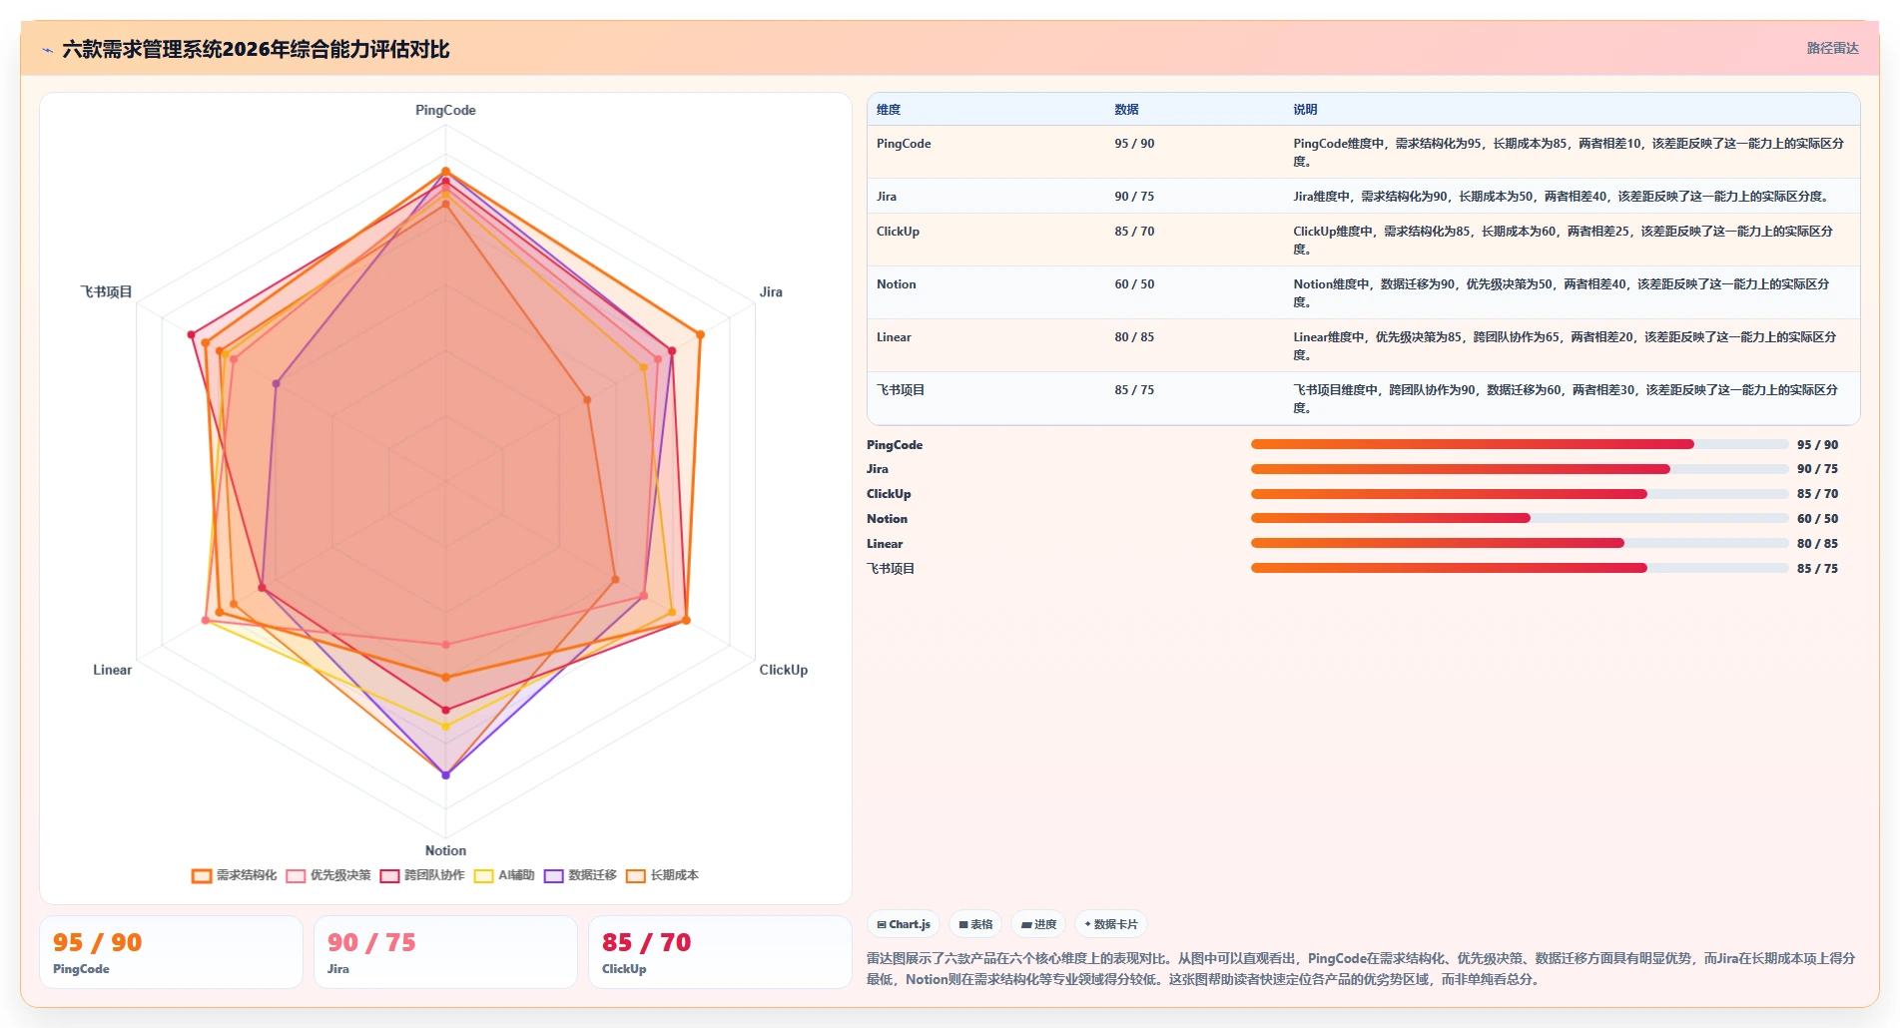Click the PingCode axis label on the radar

[x=445, y=111]
